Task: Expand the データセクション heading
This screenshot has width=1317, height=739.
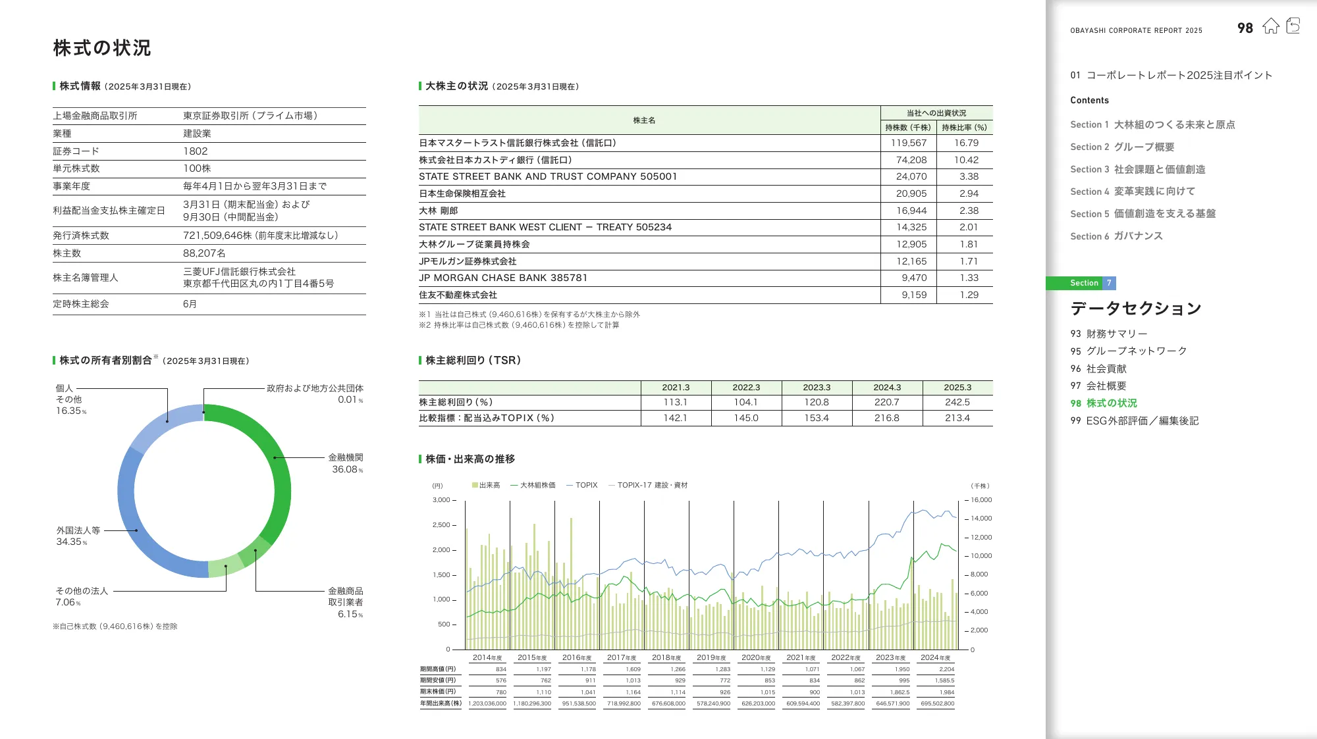Action: pos(1139,307)
